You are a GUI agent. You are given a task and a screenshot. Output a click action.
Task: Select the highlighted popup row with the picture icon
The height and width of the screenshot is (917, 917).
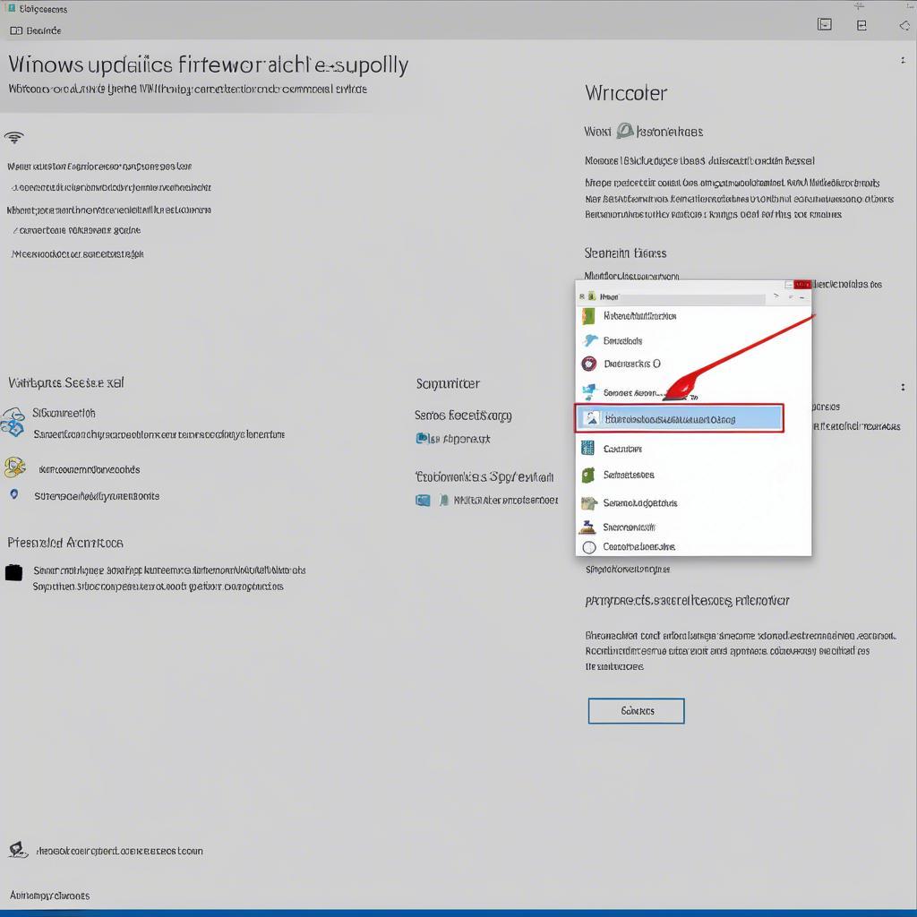(679, 419)
